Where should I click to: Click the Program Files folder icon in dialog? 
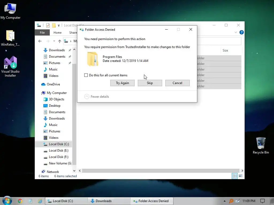point(92,59)
